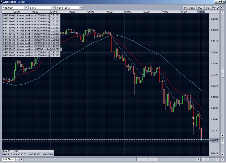Zoom out time axis with minus button

click(x=203, y=159)
